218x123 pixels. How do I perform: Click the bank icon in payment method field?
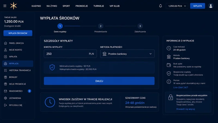pos(104,54)
